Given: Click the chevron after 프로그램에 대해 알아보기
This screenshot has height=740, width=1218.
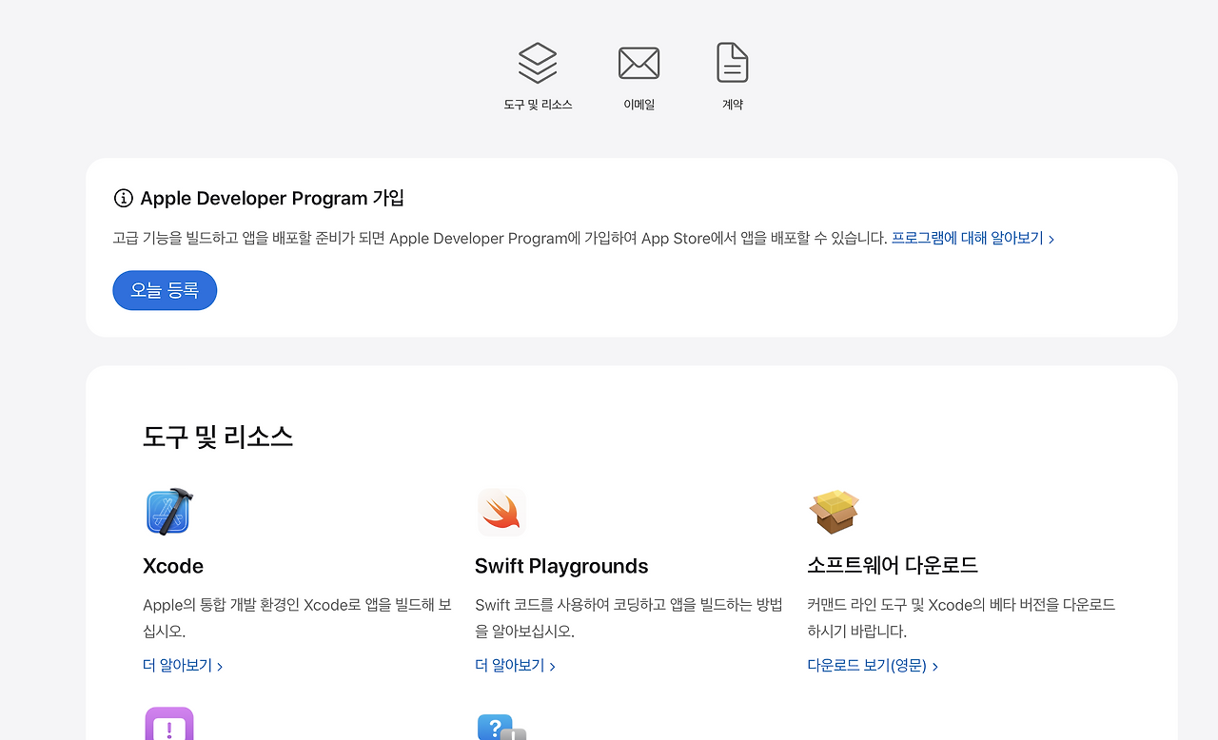Looking at the screenshot, I should [1051, 239].
